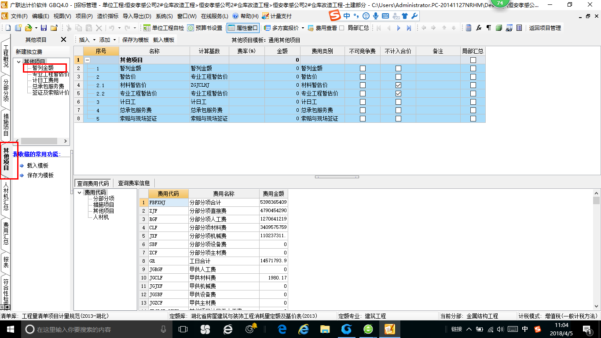Open 多方案报价 multi-scheme quotation
Screen dimensions: 601x338
click(282, 28)
